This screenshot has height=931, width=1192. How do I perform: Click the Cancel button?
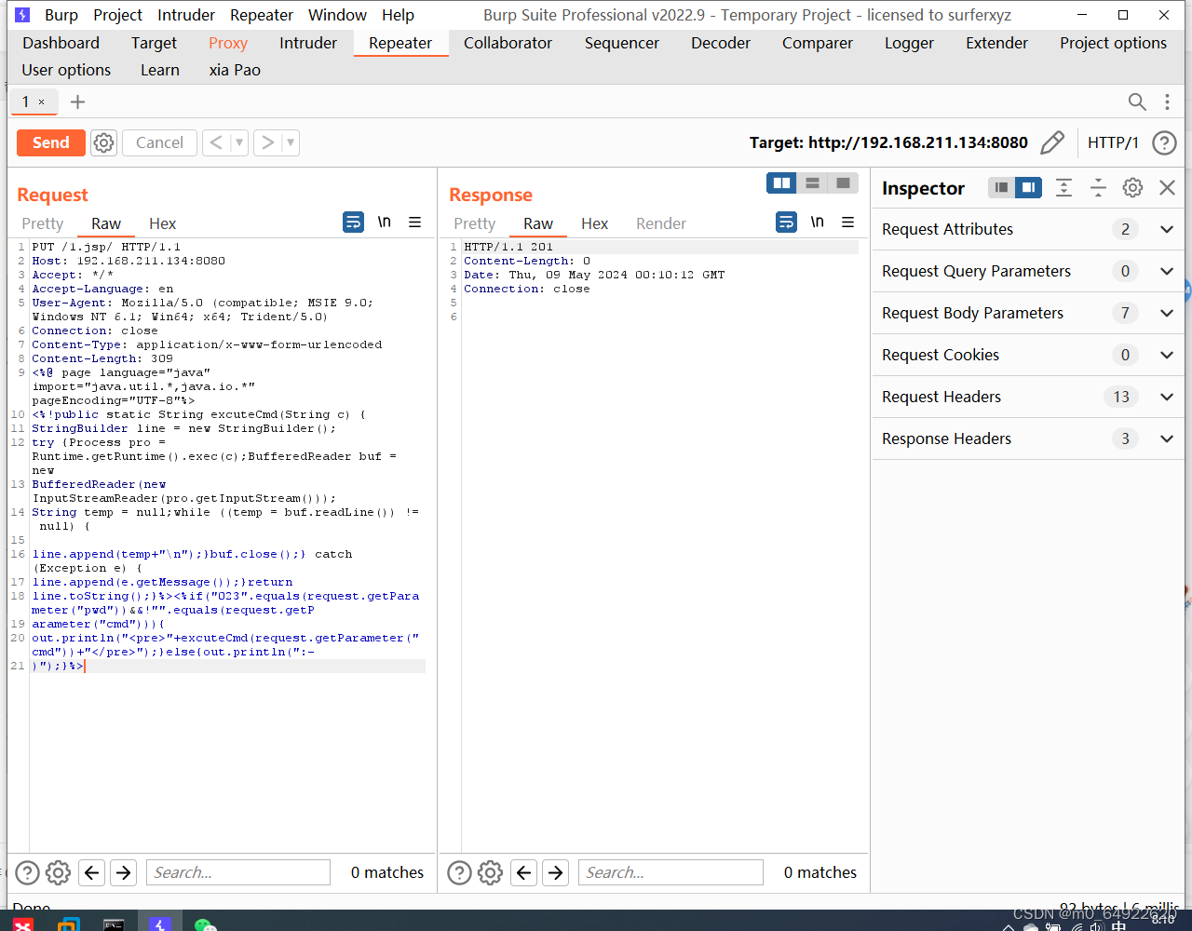[159, 142]
